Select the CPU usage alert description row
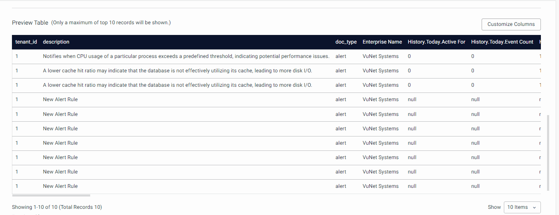Viewport: 559px width, 215px height. 186,56
